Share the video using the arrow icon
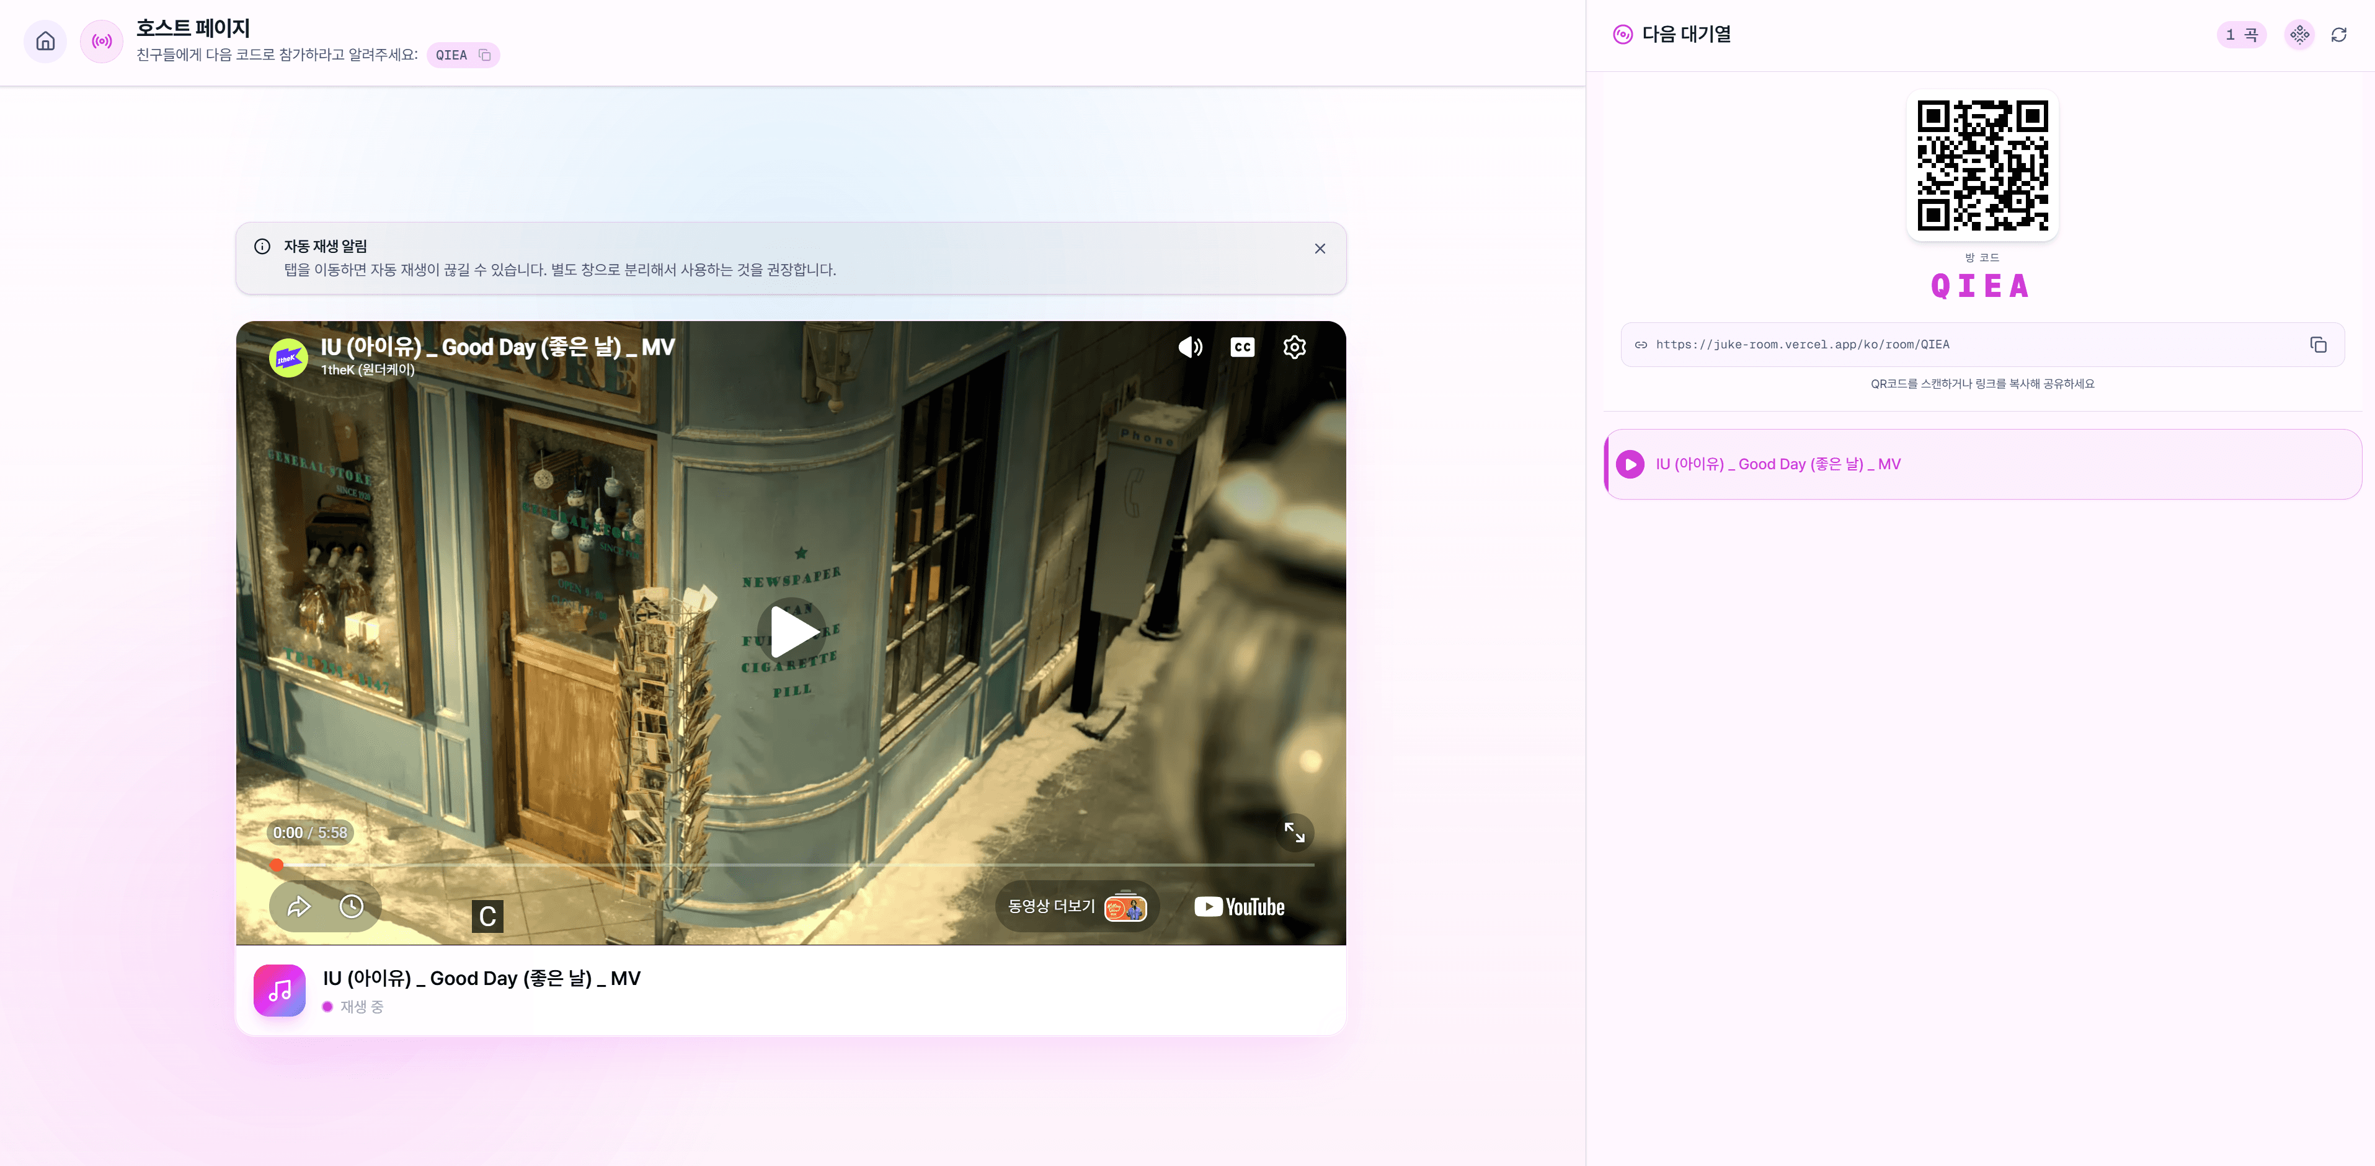The height and width of the screenshot is (1166, 2375). coord(299,907)
